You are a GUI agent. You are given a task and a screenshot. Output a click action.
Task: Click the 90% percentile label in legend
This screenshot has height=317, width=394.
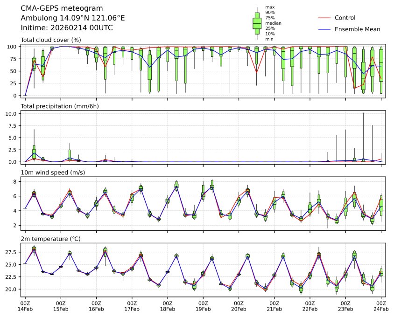269,13
